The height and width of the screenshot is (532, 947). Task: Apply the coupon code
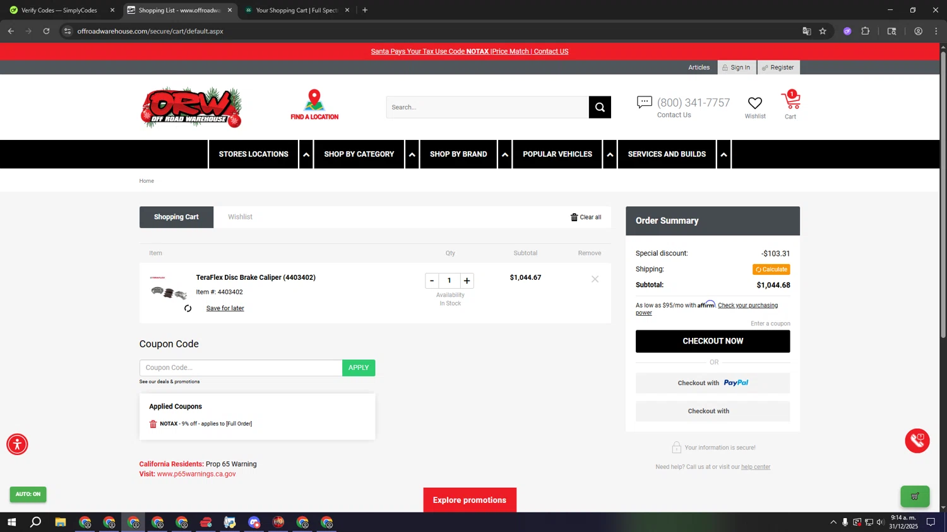pos(359,367)
